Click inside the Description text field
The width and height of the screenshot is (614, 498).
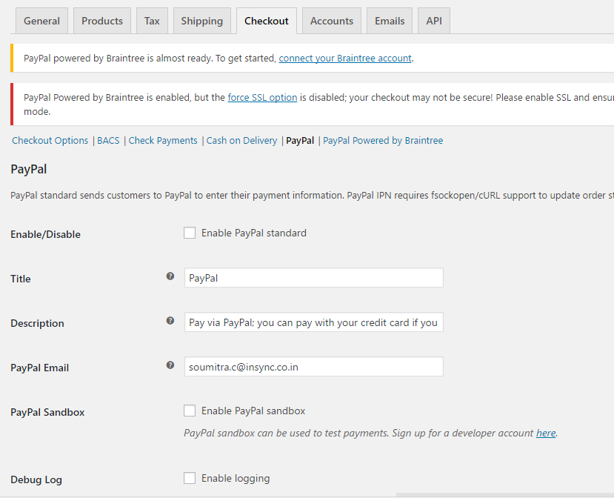(313, 322)
